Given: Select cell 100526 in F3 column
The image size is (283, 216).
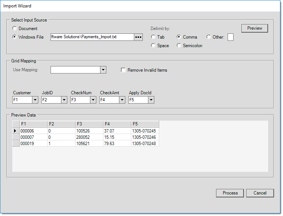Looking at the screenshot, I should coord(89,131).
